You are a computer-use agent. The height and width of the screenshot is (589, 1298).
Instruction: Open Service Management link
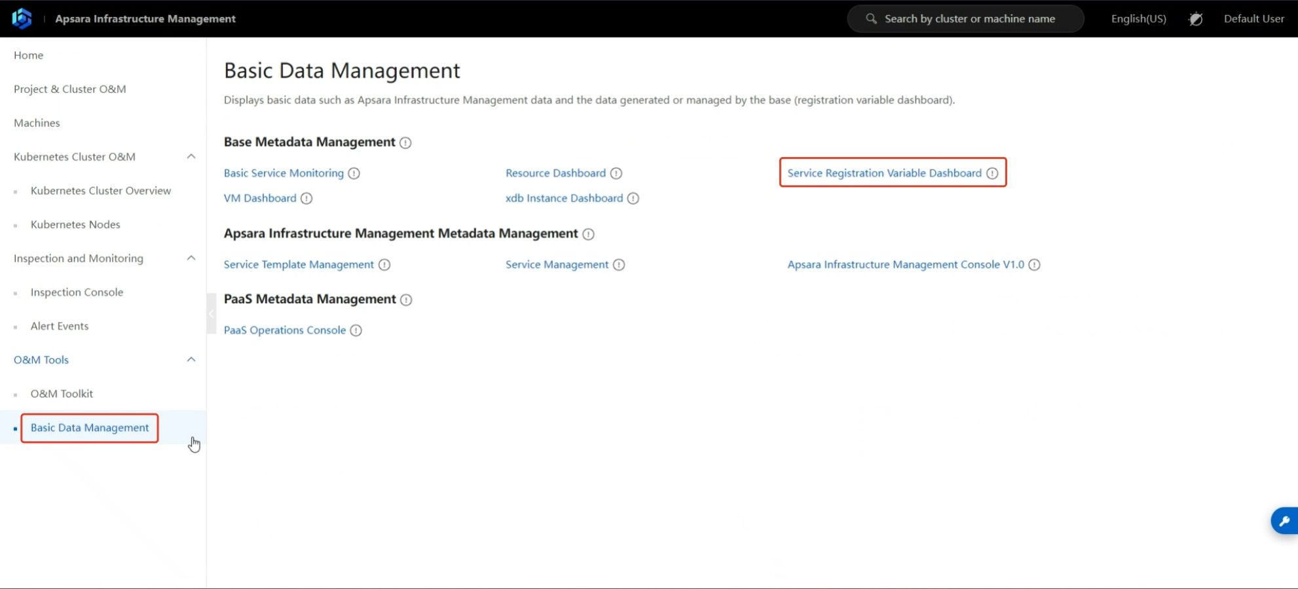pos(557,265)
